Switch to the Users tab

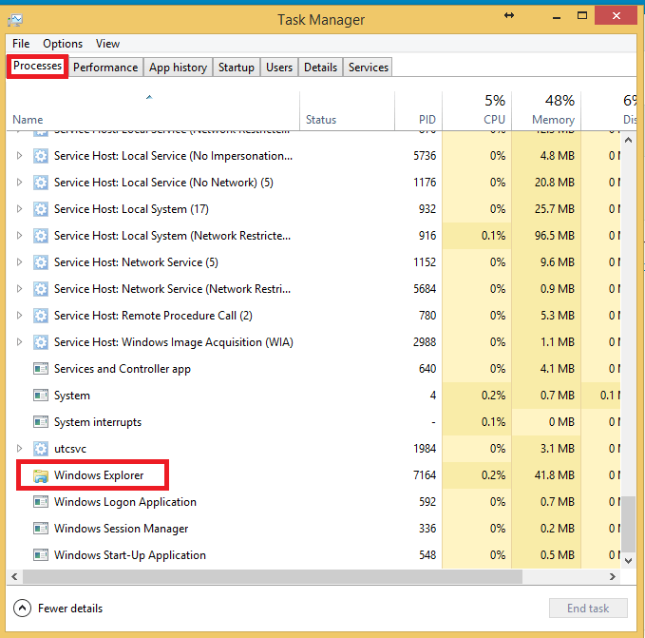(x=279, y=68)
